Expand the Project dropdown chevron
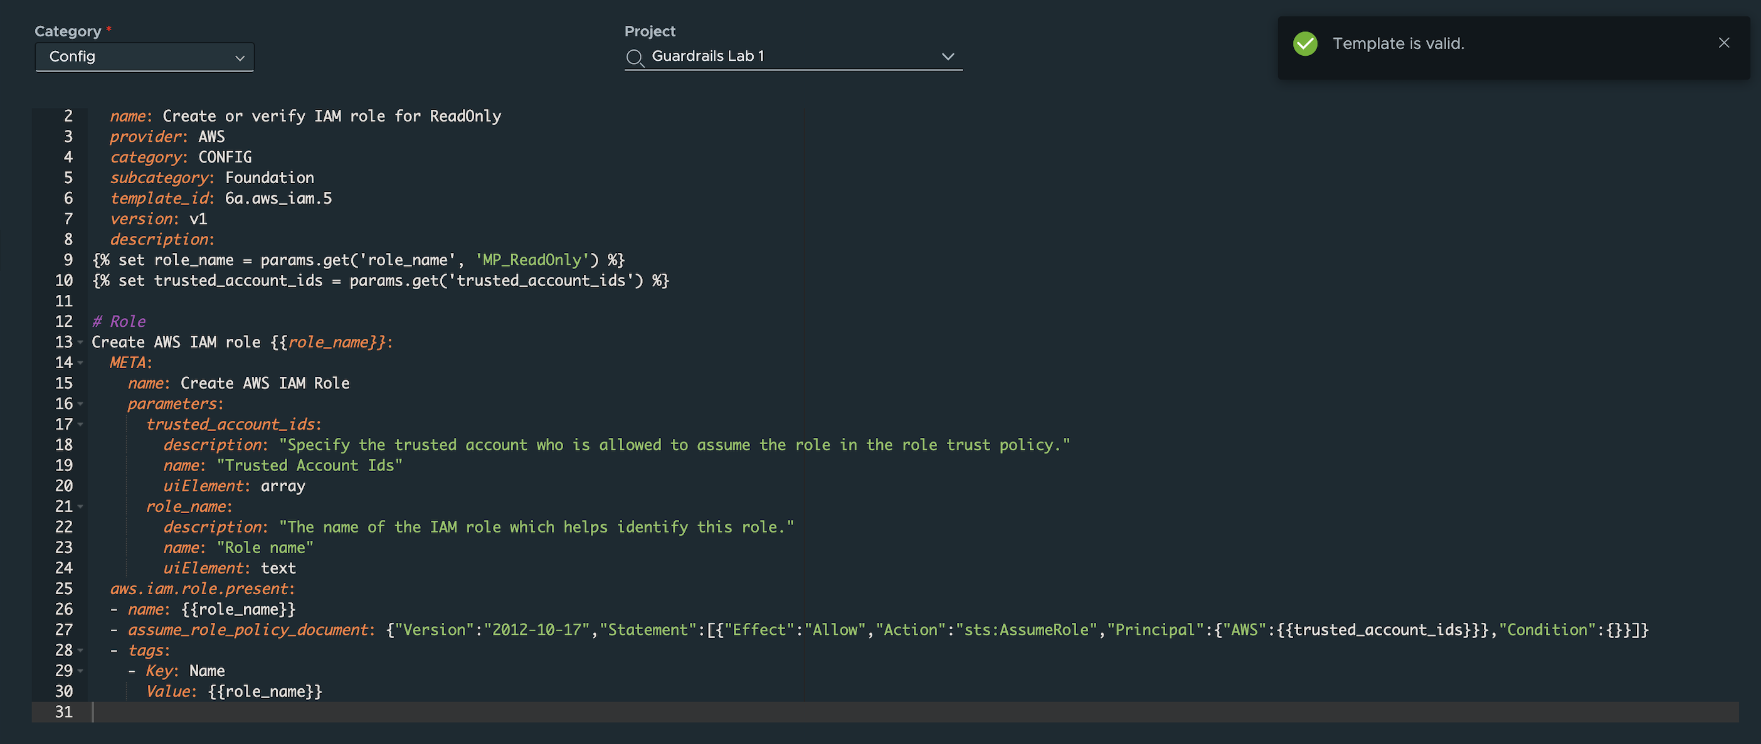 [x=948, y=56]
